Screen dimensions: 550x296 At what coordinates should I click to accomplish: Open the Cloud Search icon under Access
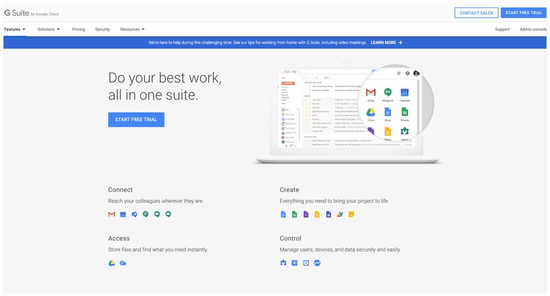pyautogui.click(x=123, y=263)
